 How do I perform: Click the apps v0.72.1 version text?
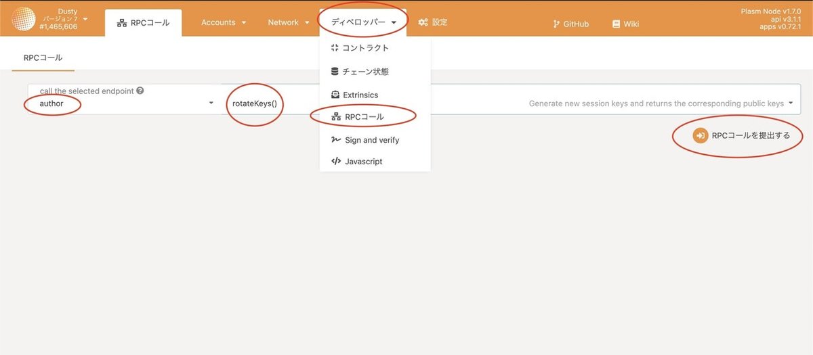tap(781, 28)
